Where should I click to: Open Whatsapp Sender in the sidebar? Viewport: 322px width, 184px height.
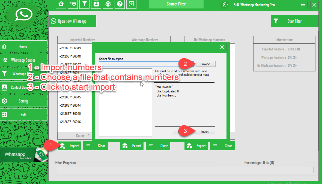(x=23, y=60)
